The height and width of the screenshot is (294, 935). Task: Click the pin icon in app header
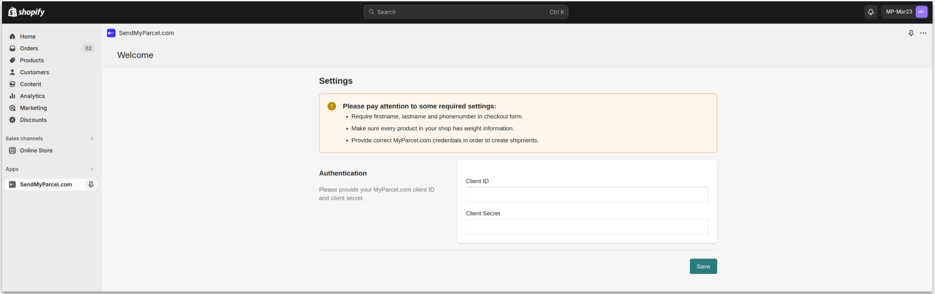[911, 33]
